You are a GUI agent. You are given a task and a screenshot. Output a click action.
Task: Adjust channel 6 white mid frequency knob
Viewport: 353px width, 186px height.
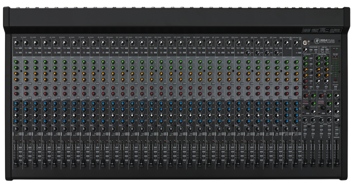click(x=65, y=115)
